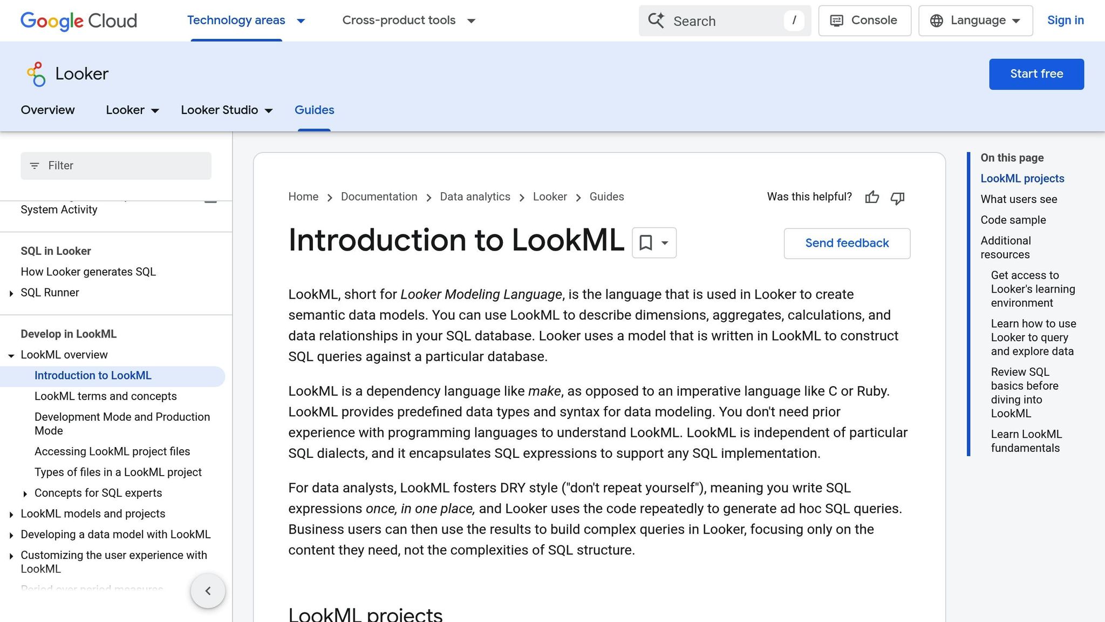
Task: Switch to the Guides tab
Action: (x=314, y=110)
